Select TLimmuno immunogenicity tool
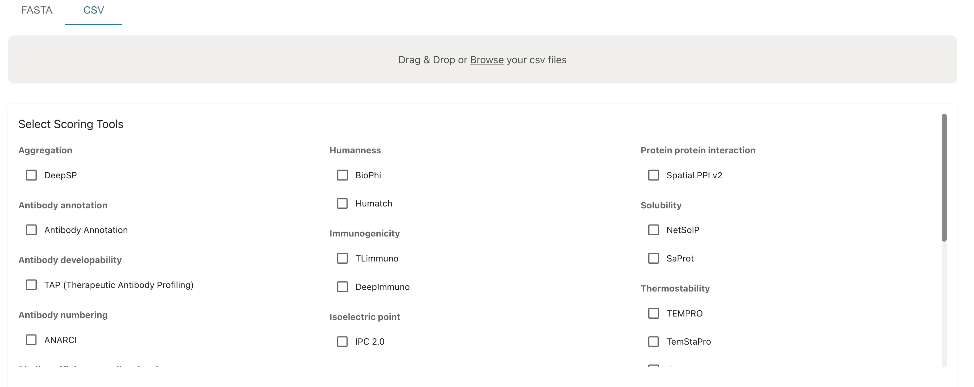 pos(342,258)
